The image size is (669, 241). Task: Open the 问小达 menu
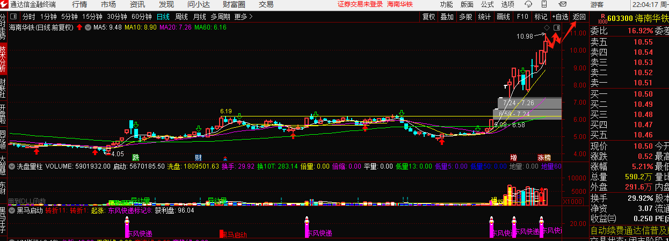pos(198,4)
